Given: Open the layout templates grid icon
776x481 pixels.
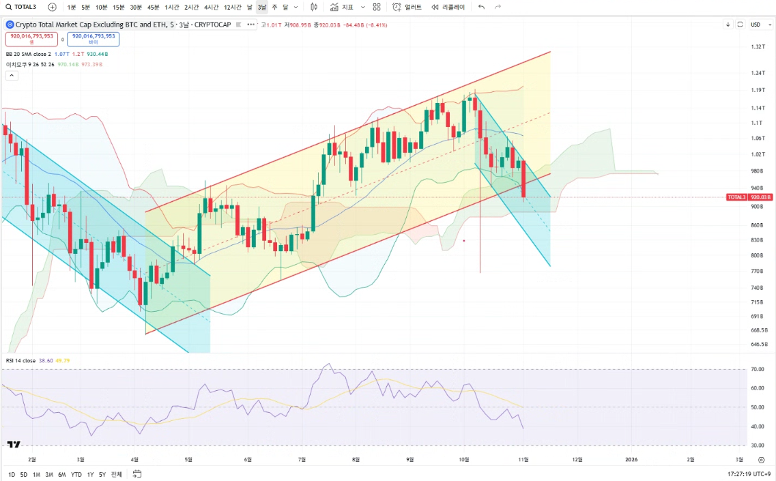Looking at the screenshot, I should (377, 7).
